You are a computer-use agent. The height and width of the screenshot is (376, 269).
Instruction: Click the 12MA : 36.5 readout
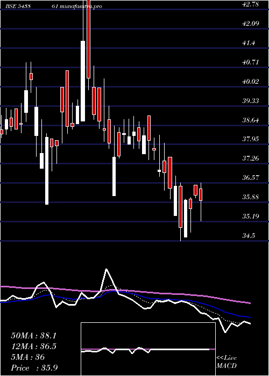pyautogui.click(x=33, y=346)
